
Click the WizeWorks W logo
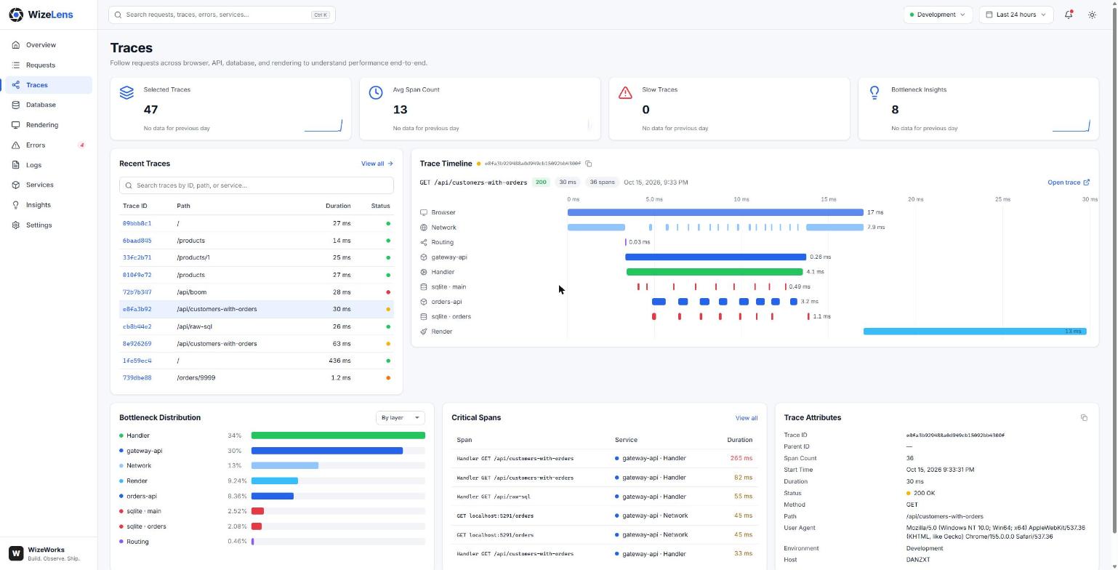point(16,553)
